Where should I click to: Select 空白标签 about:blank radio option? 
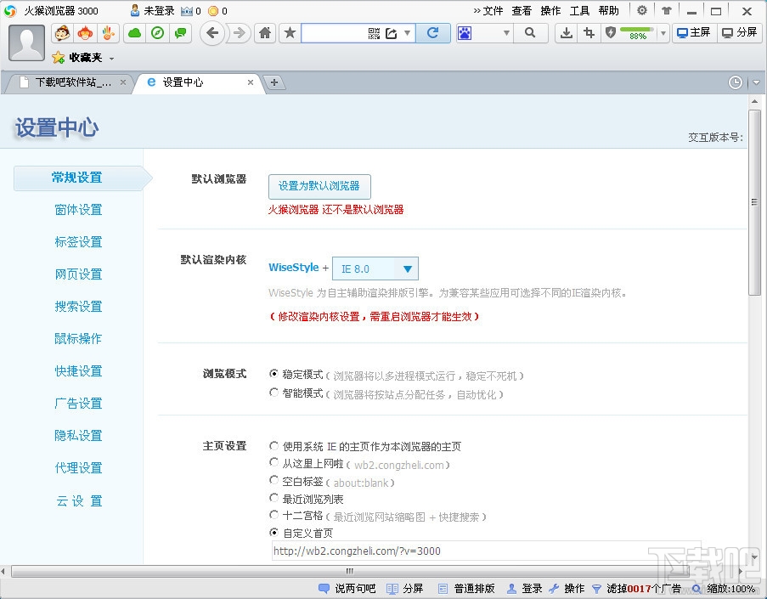pyautogui.click(x=274, y=480)
